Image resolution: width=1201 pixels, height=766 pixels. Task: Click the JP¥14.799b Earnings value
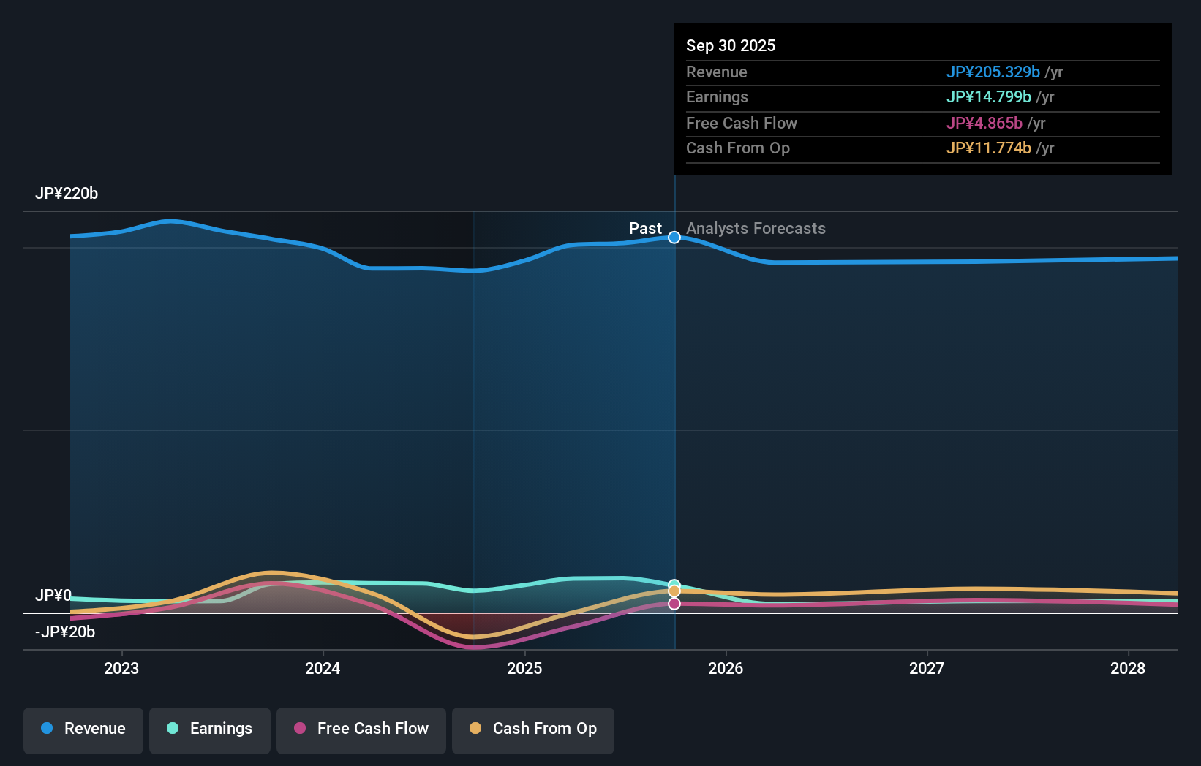[x=989, y=96]
